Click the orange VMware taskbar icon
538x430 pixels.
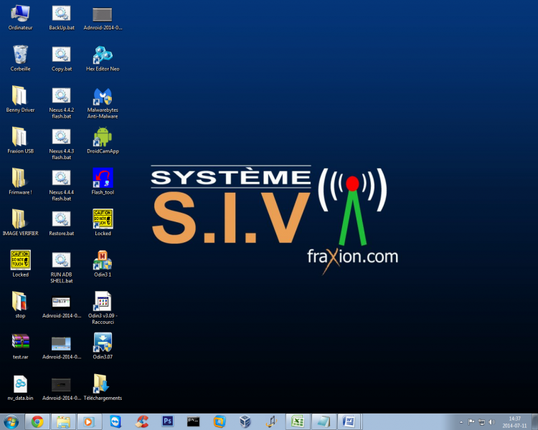point(220,422)
